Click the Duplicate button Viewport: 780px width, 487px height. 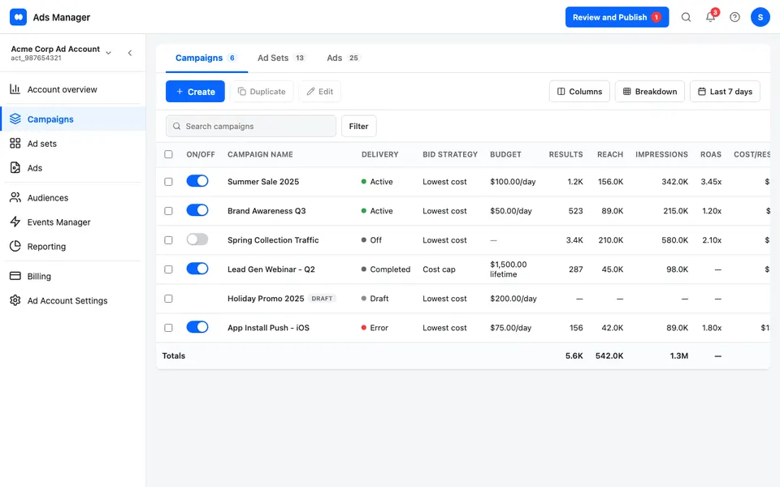pyautogui.click(x=262, y=92)
